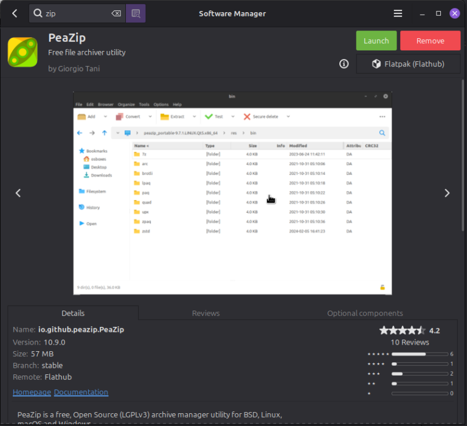The image size is (467, 426).
Task: Open the Documentation link
Action: click(x=81, y=392)
